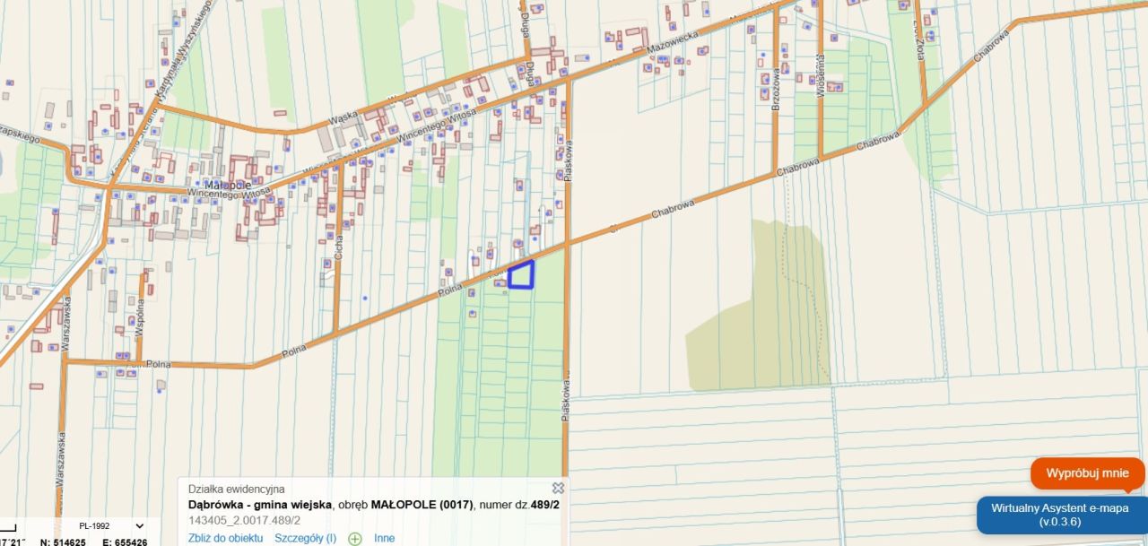Open the PL-1992 coordinate system dropdown
The width and height of the screenshot is (1148, 546).
[x=111, y=526]
